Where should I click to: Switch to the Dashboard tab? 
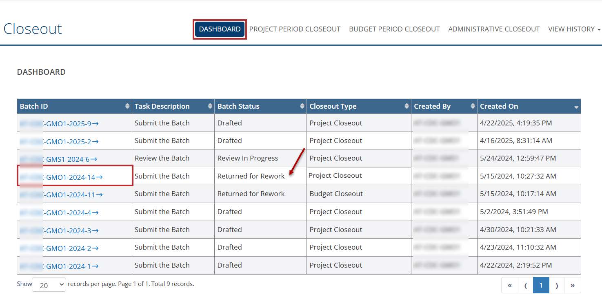point(220,29)
